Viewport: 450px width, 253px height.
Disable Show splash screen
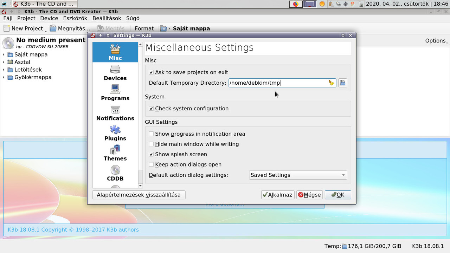151,154
